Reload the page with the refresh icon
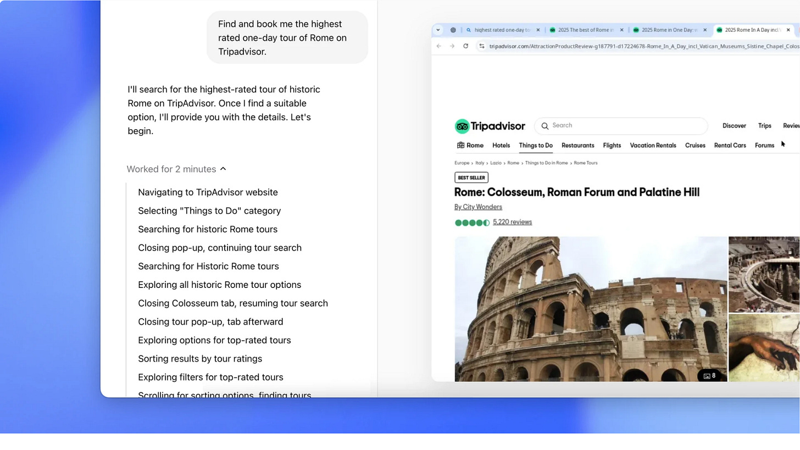The width and height of the screenshot is (800, 450). [x=465, y=46]
